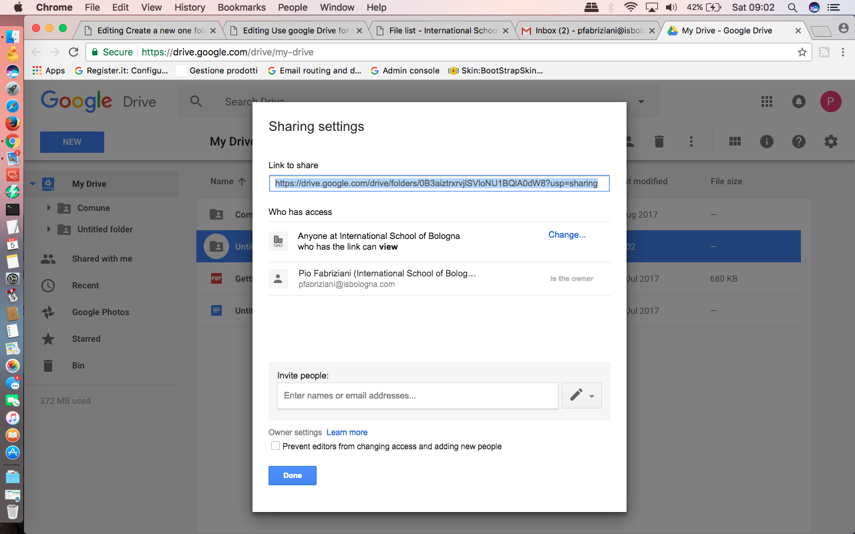This screenshot has height=534, width=855.
Task: Click the Invite people email input field
Action: (x=417, y=396)
